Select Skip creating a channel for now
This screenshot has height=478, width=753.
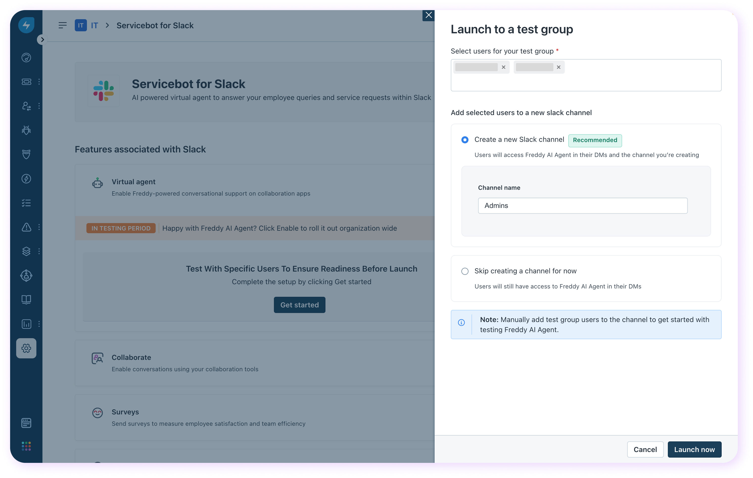click(465, 271)
